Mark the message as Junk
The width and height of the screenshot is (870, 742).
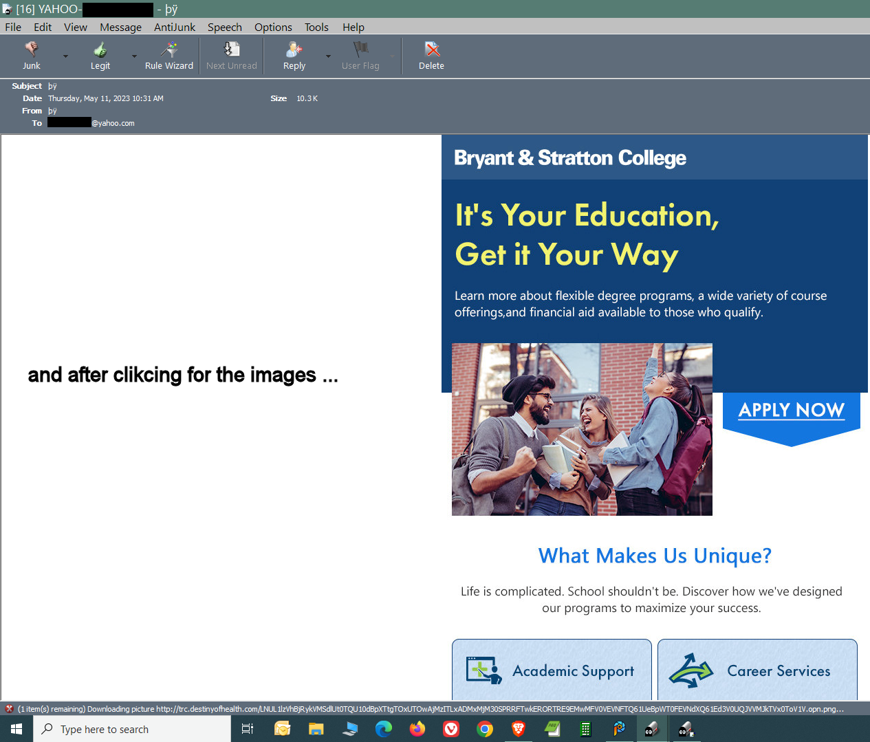(x=32, y=56)
